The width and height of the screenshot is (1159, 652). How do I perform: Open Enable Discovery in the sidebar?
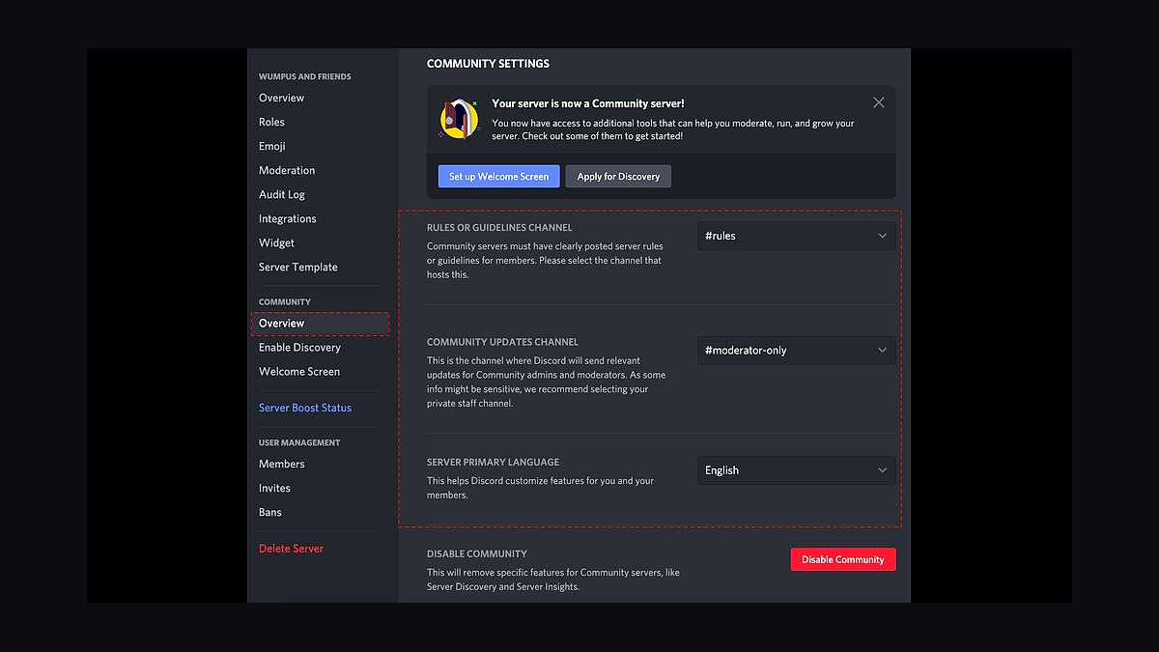[x=299, y=347]
